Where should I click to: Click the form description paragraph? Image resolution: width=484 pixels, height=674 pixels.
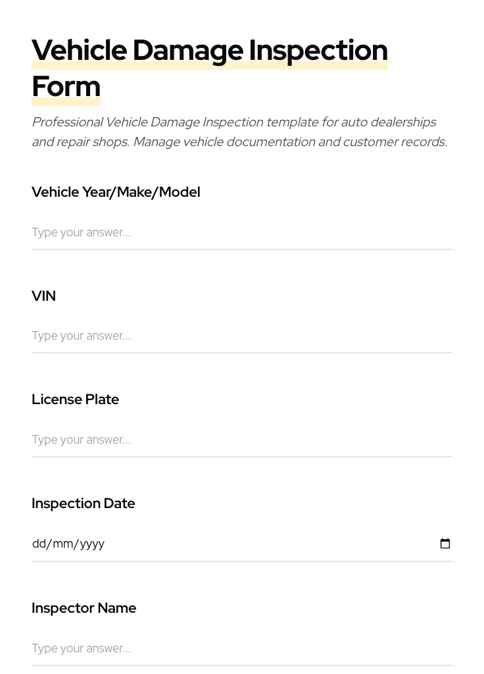(239, 132)
